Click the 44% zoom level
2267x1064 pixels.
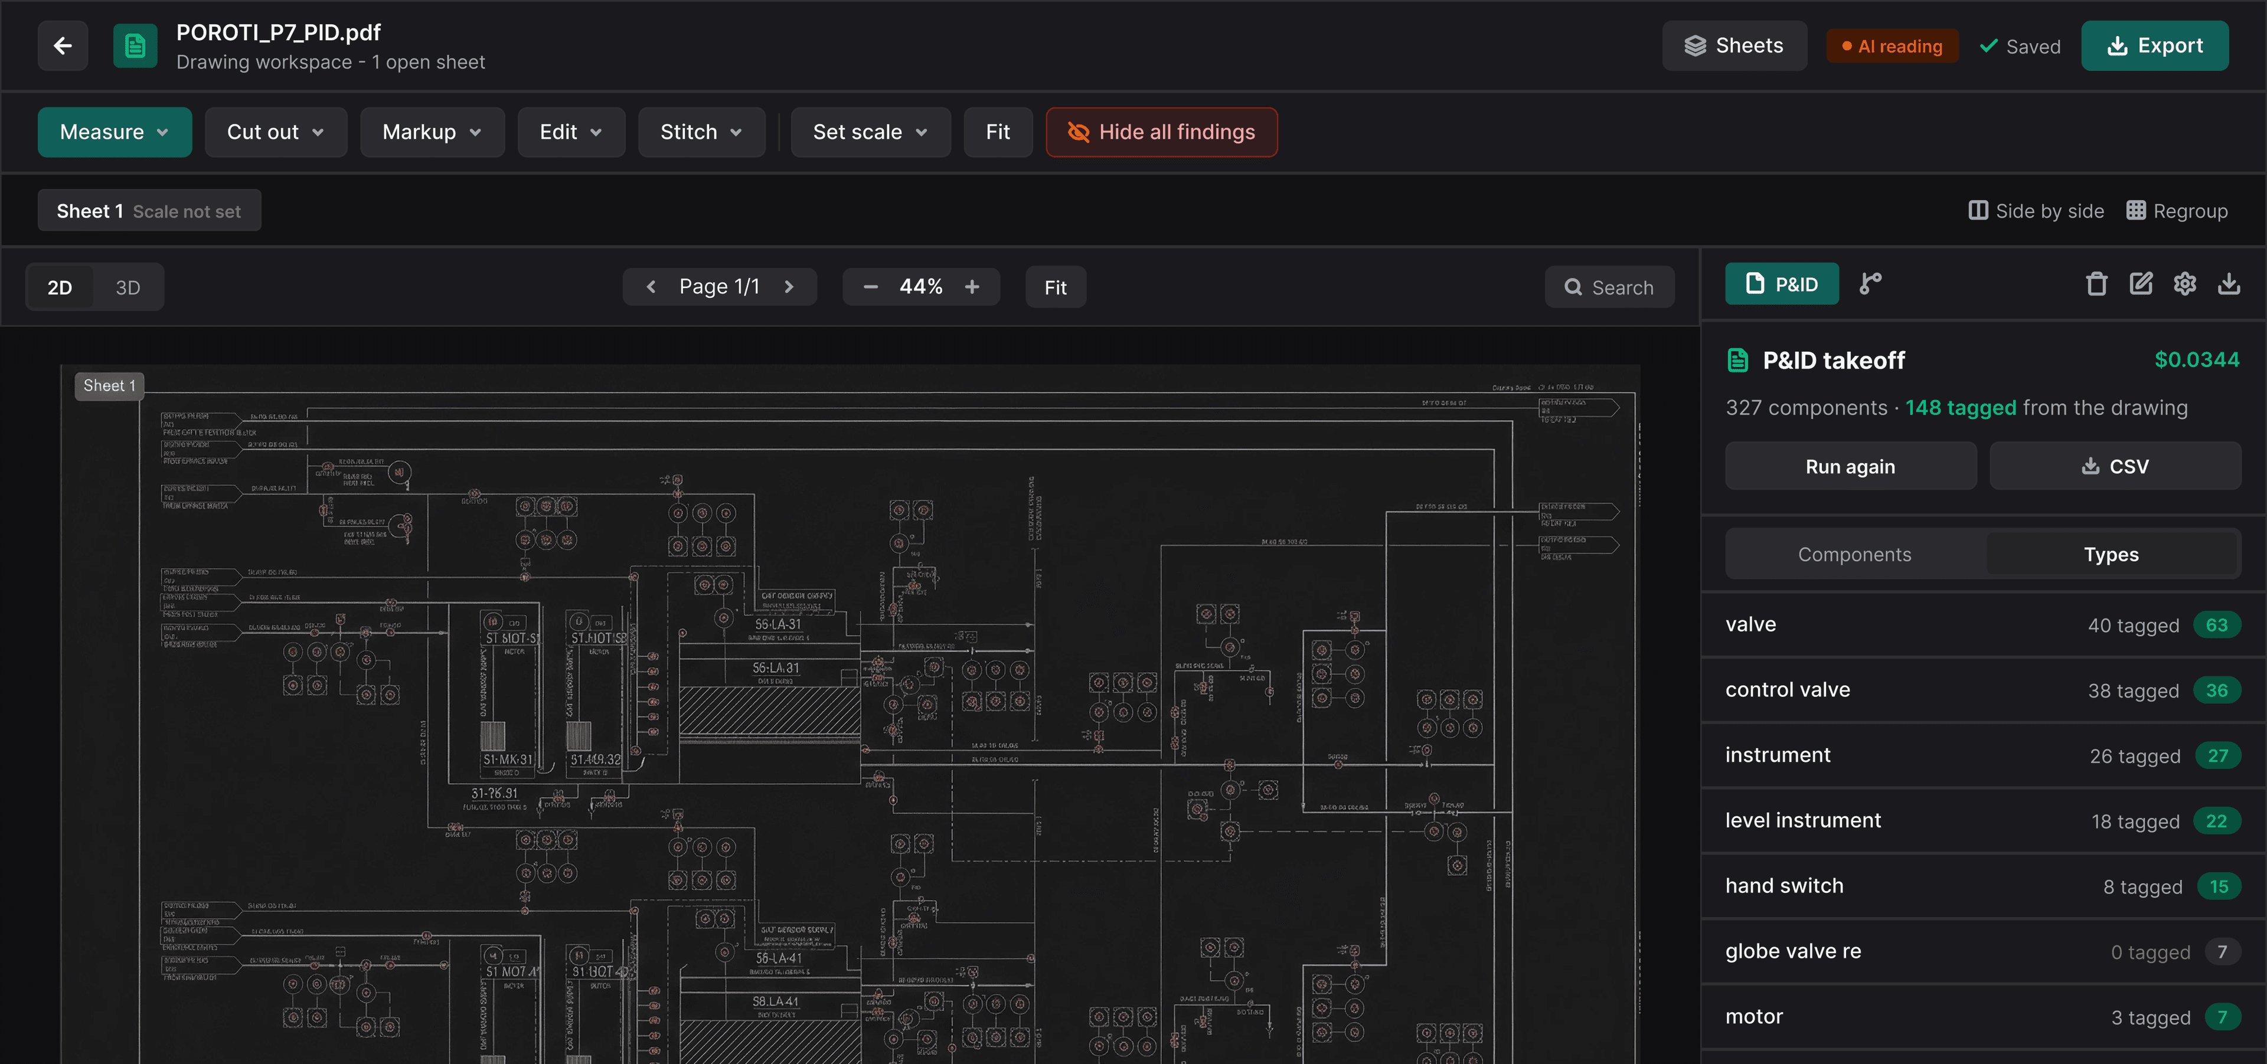click(x=920, y=287)
